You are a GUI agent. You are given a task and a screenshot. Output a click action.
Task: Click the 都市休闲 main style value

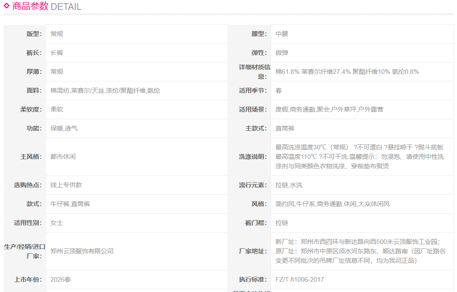[63, 157]
